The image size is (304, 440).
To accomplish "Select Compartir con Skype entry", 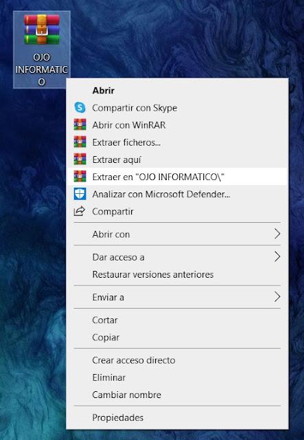I will [x=177, y=108].
